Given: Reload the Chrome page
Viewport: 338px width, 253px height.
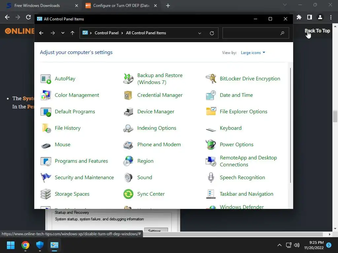Looking at the screenshot, I should (x=28, y=17).
